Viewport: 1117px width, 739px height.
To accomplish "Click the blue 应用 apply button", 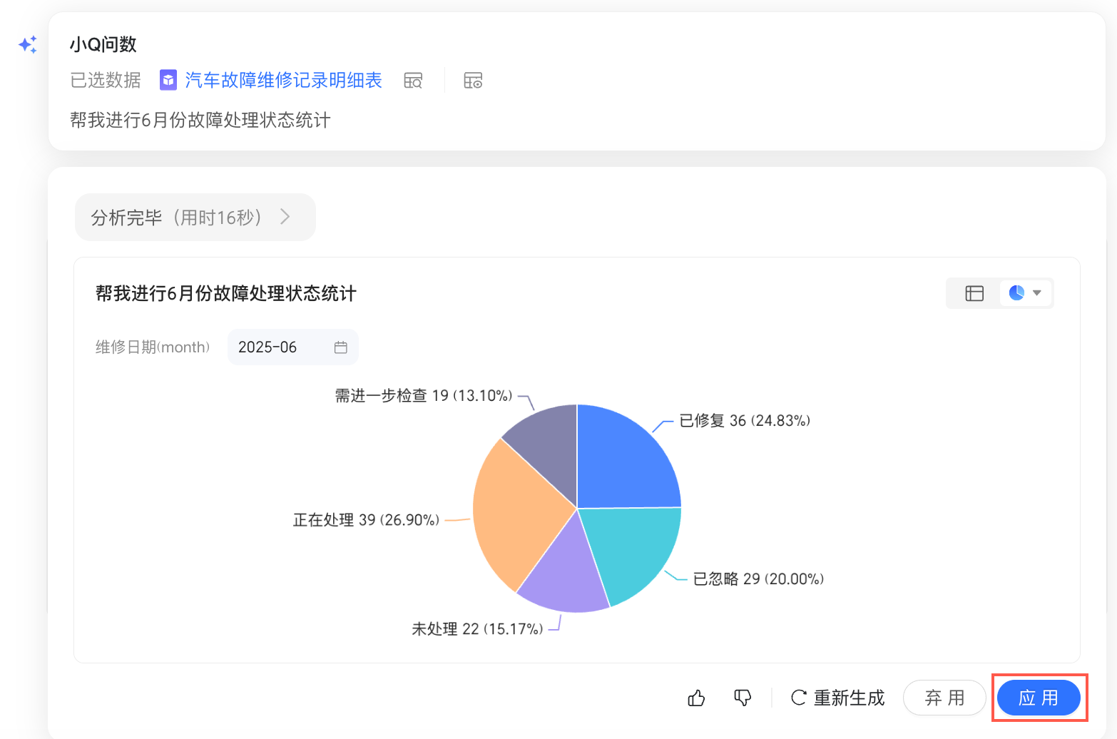I will (1039, 698).
